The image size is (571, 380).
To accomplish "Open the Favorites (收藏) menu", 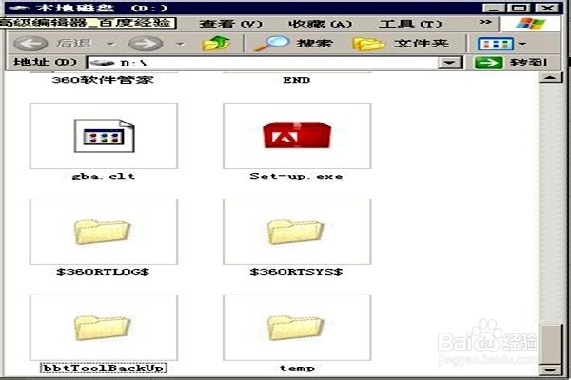I will click(320, 24).
